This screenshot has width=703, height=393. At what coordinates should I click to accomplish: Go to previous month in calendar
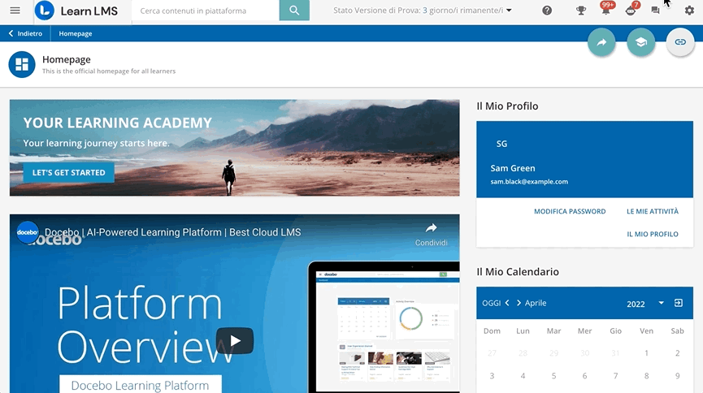(x=507, y=303)
